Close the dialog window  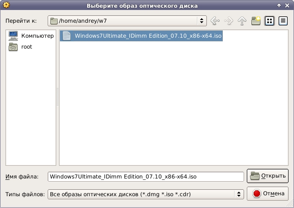click(x=287, y=5)
